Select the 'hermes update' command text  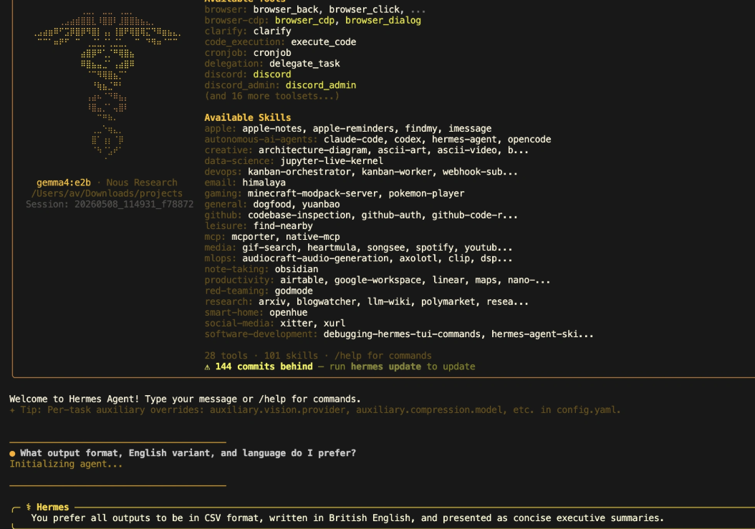pyautogui.click(x=385, y=367)
